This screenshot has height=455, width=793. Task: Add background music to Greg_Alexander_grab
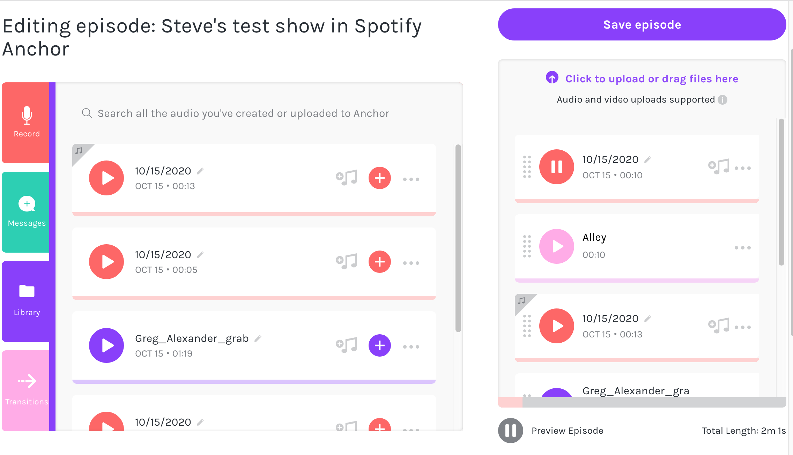pos(347,345)
